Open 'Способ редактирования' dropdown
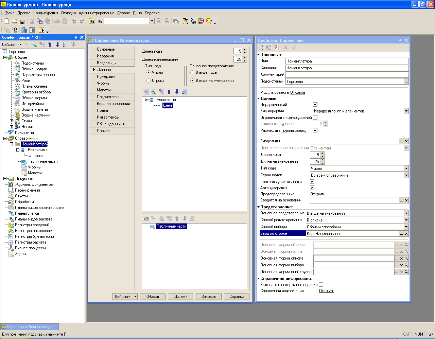Viewport: 435px width, 339px height. coord(406,220)
